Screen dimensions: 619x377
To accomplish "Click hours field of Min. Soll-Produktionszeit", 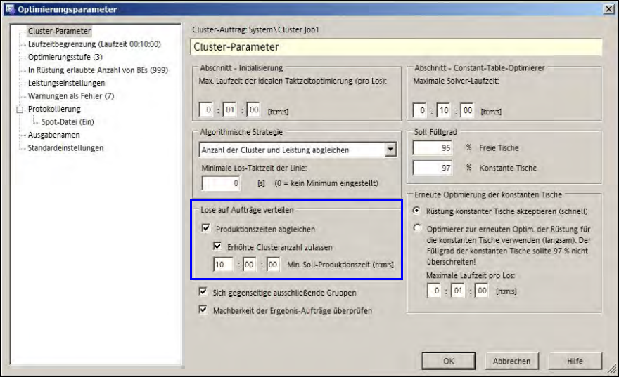I will click(x=224, y=265).
